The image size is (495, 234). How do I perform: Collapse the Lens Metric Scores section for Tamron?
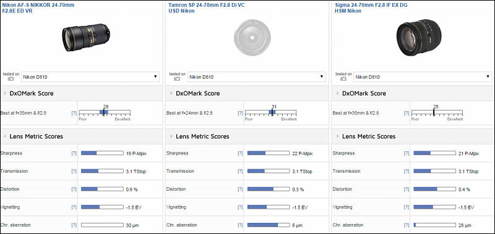[x=171, y=136]
